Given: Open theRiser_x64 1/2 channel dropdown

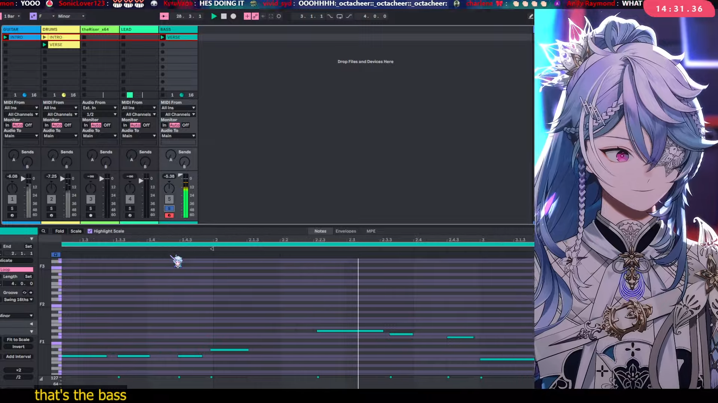Looking at the screenshot, I should coord(100,115).
